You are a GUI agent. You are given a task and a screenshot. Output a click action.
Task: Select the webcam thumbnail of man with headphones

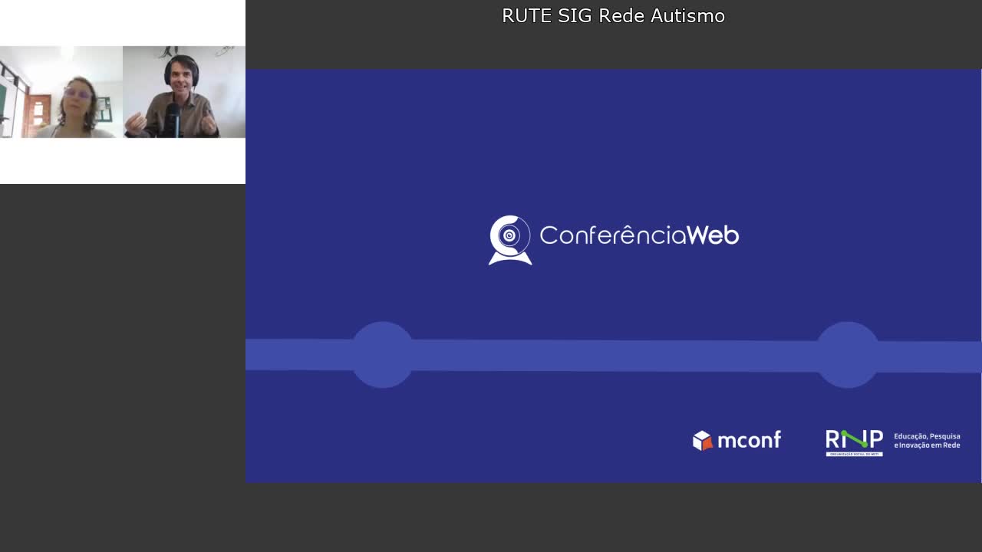(x=184, y=92)
